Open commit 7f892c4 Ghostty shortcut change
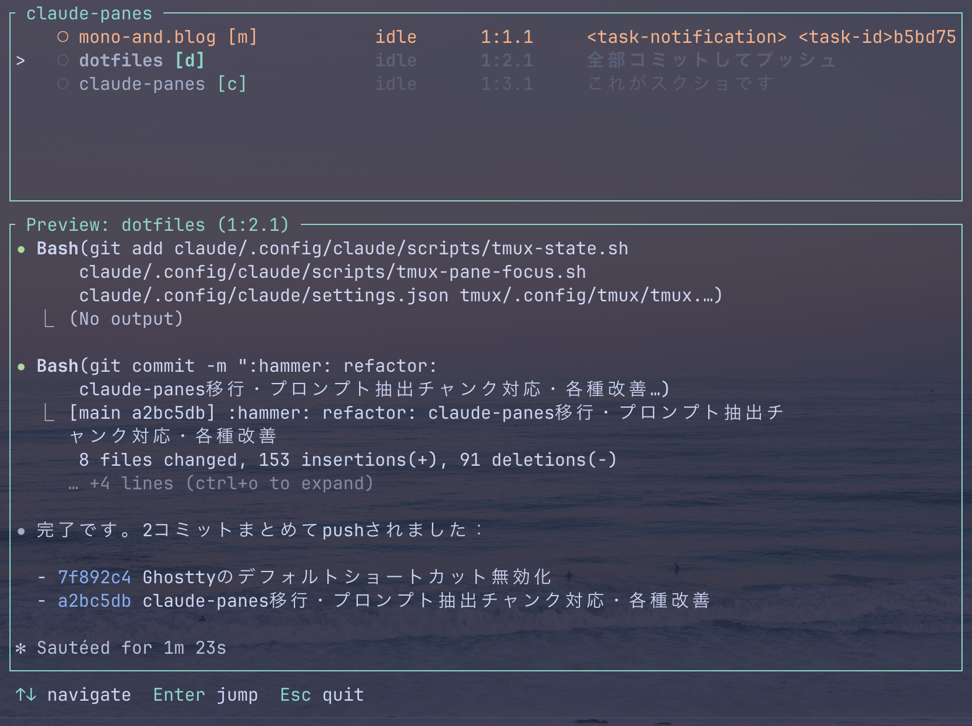 (x=95, y=577)
